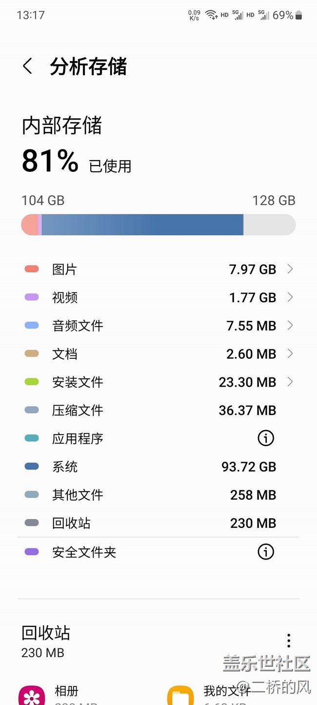
Task: Open info icon for 安全文件夹
Action: pos(265,552)
